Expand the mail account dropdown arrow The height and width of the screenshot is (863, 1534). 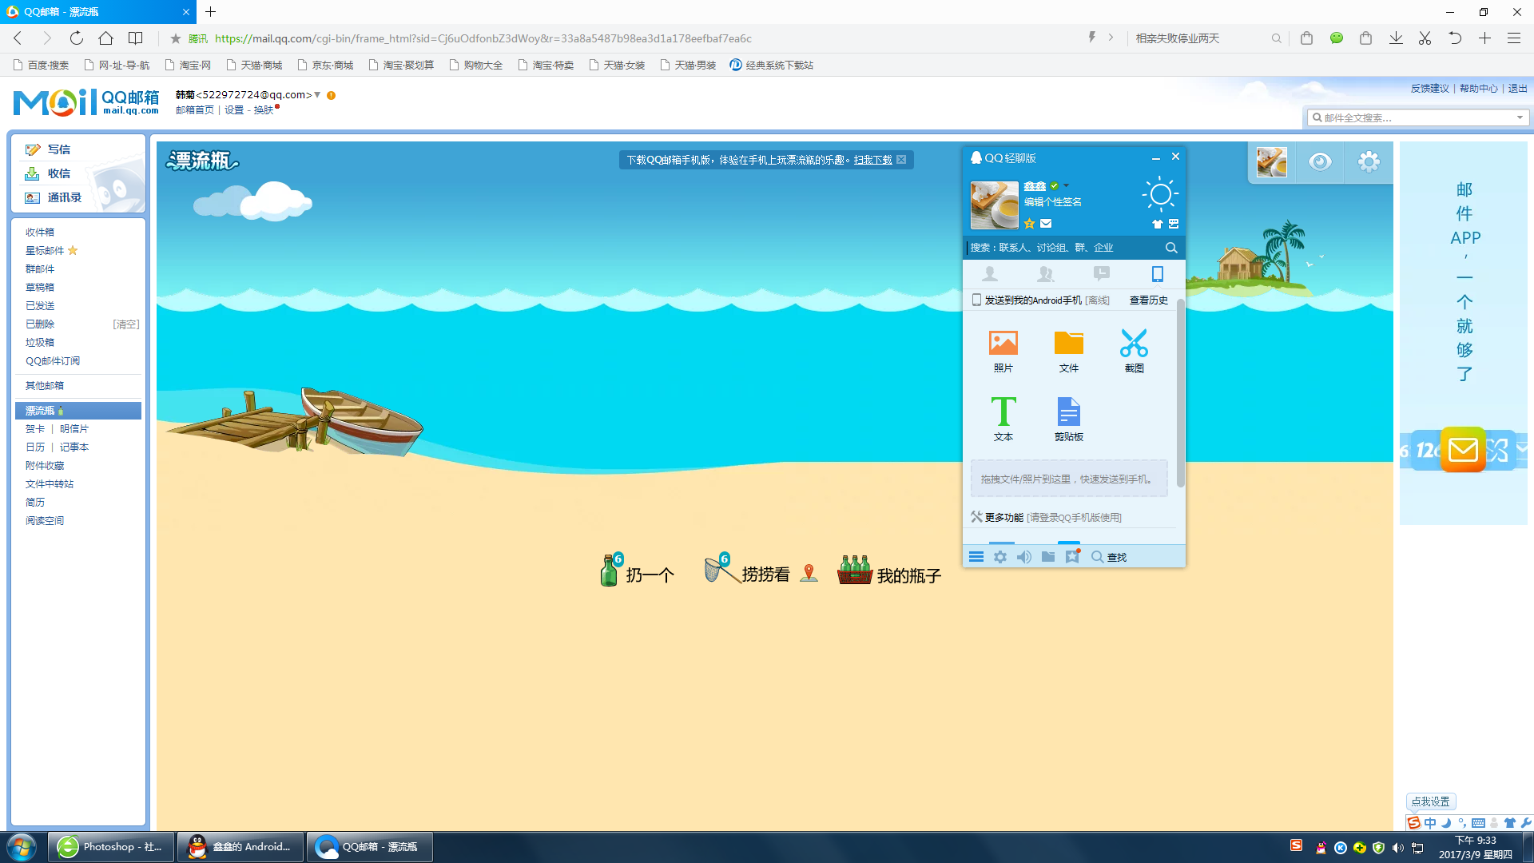(317, 94)
